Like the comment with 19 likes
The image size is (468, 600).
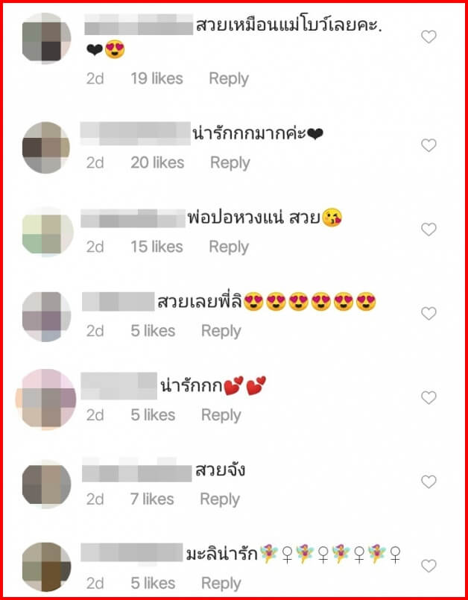(429, 37)
